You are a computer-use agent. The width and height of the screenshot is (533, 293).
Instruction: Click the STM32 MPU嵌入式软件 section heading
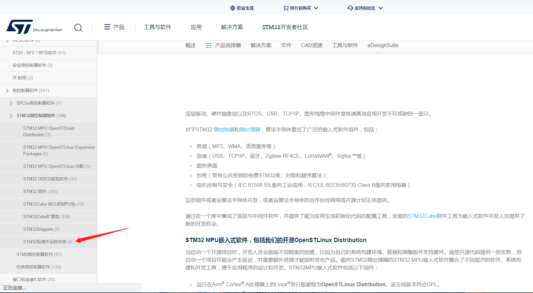(276, 240)
